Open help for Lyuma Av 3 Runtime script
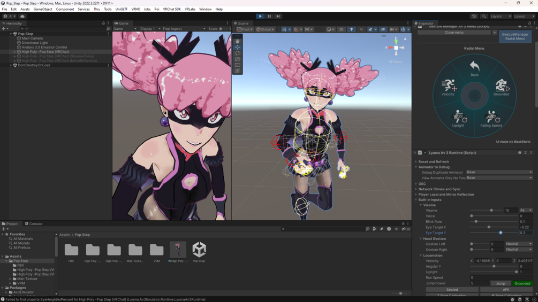 pyautogui.click(x=519, y=153)
